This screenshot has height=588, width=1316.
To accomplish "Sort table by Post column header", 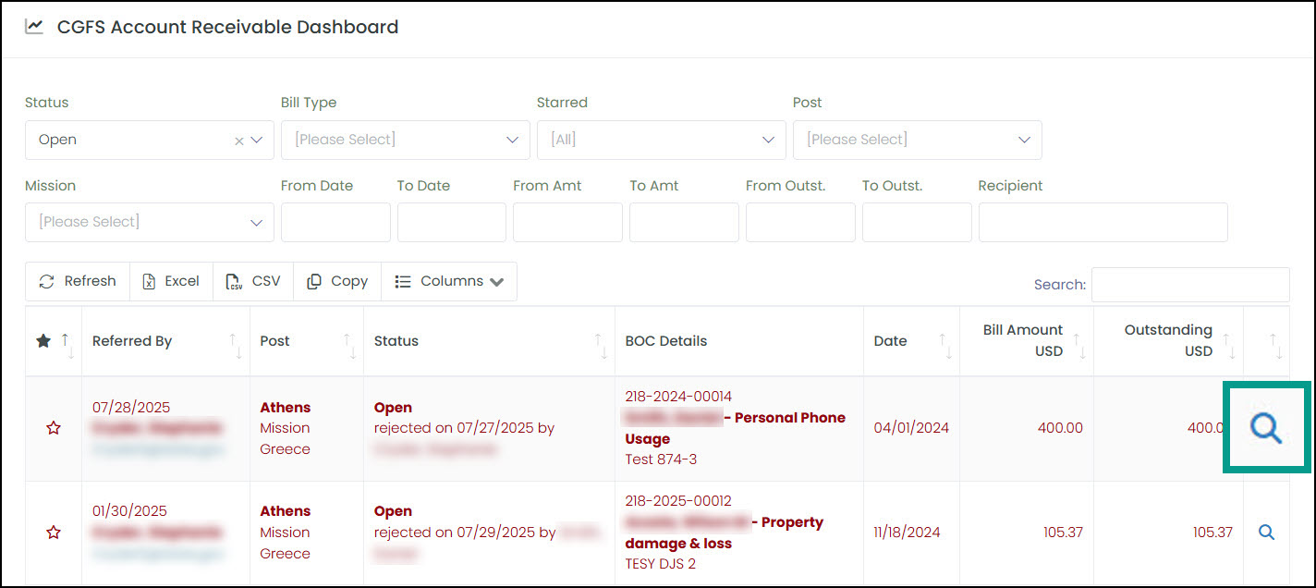I will coord(307,341).
